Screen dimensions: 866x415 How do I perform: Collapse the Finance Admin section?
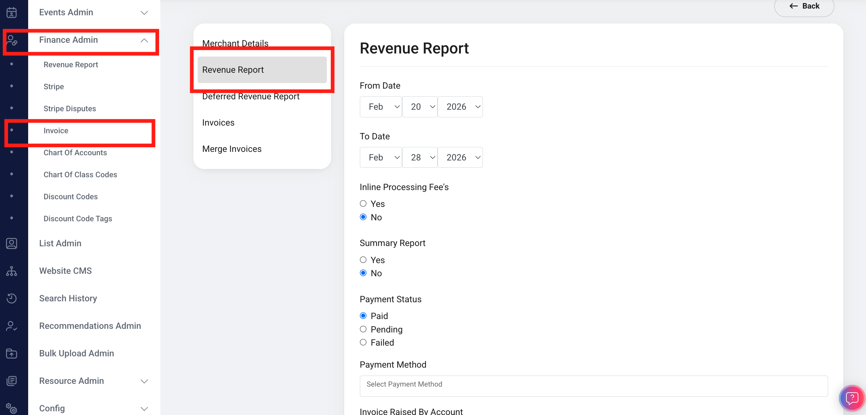[144, 40]
